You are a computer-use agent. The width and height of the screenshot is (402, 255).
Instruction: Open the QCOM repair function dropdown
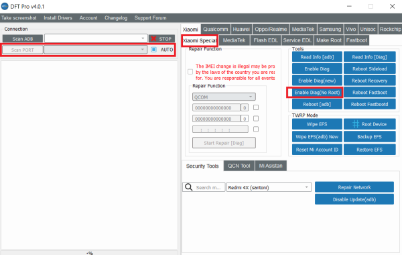click(x=224, y=97)
